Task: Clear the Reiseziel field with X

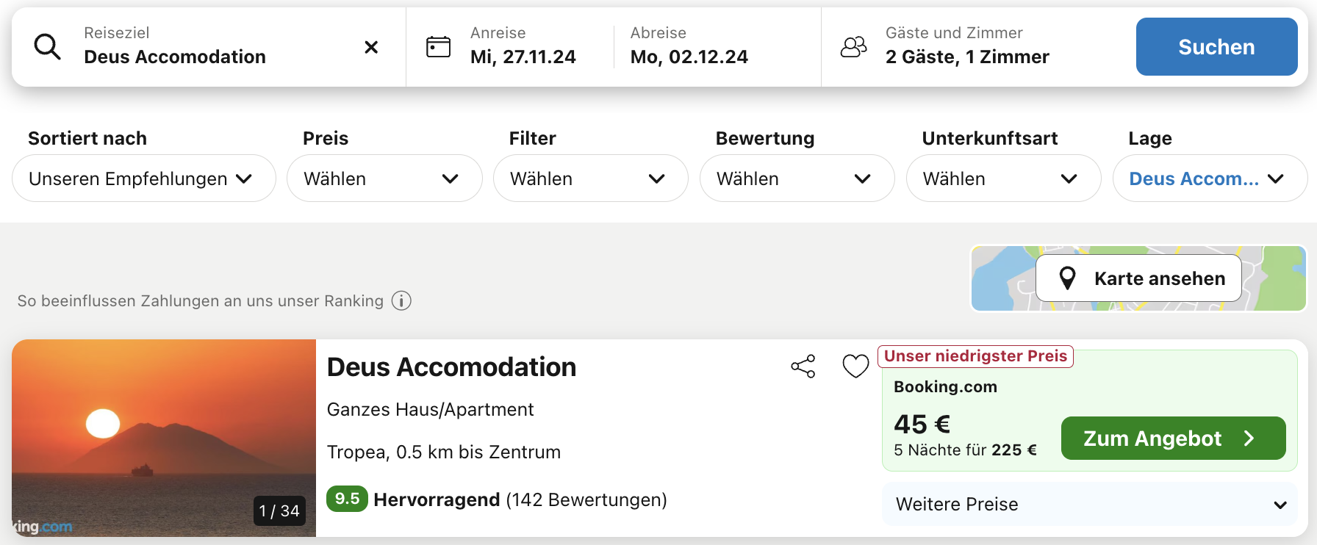Action: pos(371,47)
